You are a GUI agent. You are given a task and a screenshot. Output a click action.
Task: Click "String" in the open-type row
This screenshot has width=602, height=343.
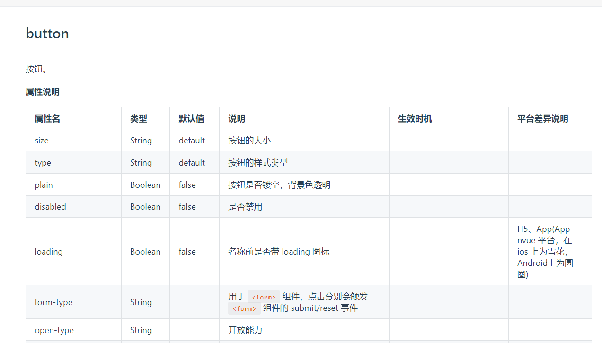[x=141, y=330]
